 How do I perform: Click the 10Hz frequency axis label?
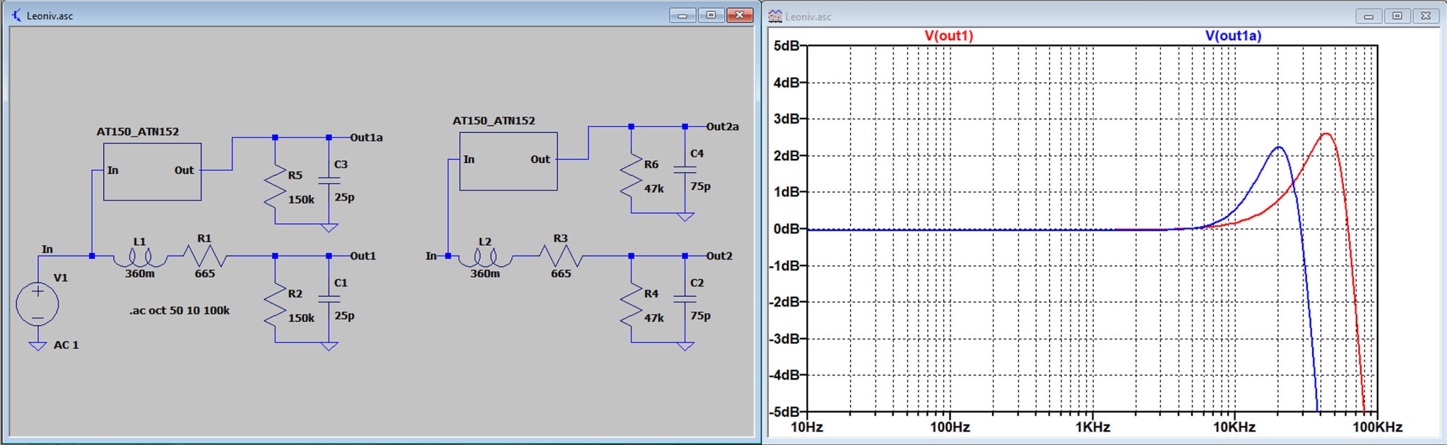tap(807, 427)
